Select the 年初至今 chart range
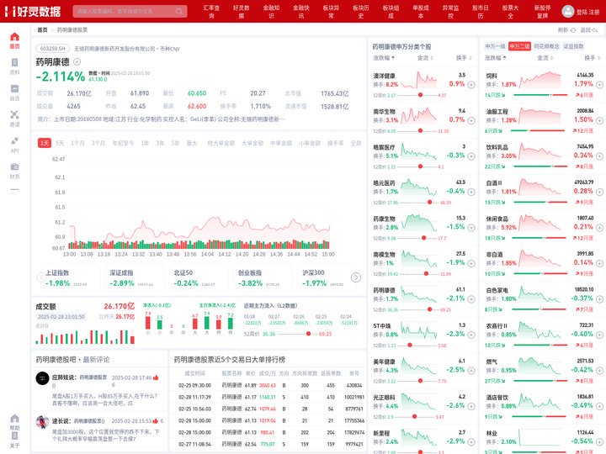Screen dimensions: 606x454 point(123,143)
